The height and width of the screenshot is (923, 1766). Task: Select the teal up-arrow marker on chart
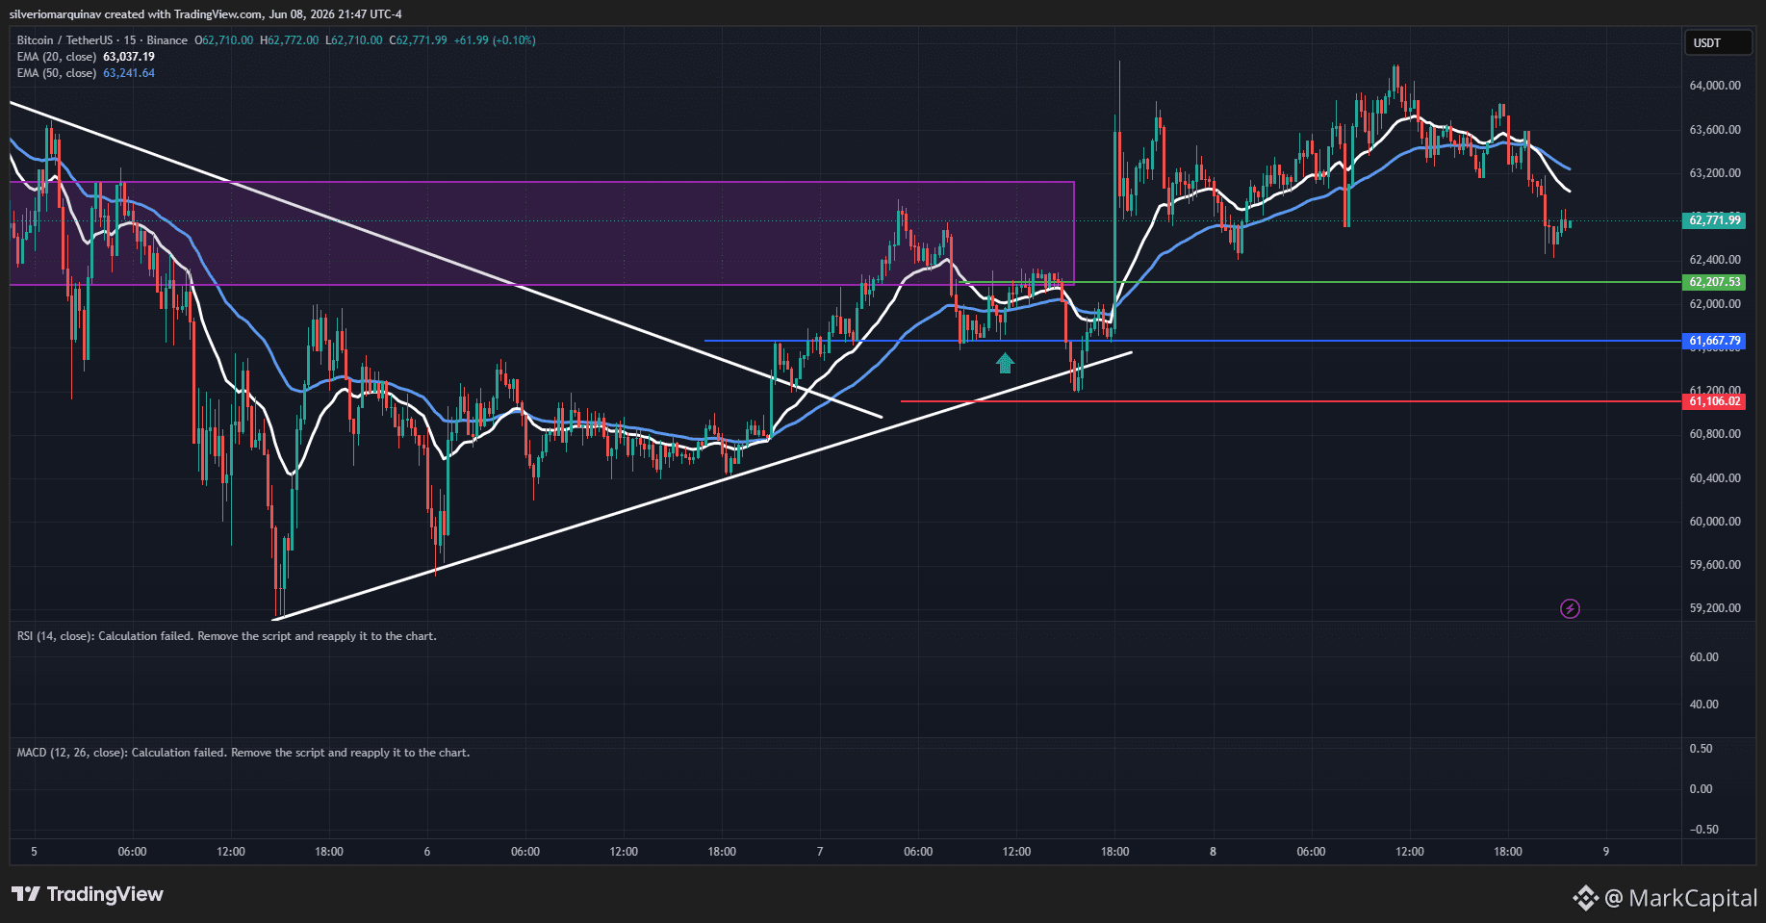click(x=1005, y=363)
